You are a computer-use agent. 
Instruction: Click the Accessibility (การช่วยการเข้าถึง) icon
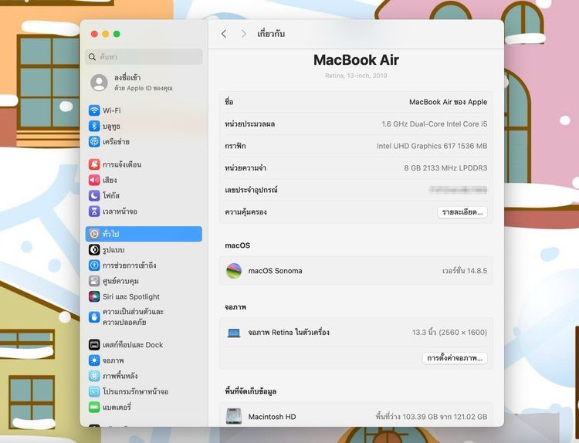pos(94,265)
